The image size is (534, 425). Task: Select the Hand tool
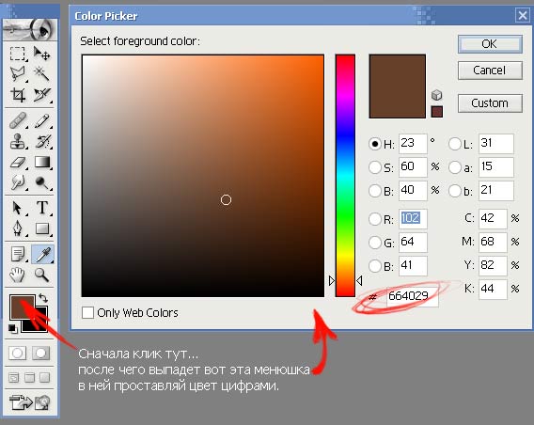(17, 275)
